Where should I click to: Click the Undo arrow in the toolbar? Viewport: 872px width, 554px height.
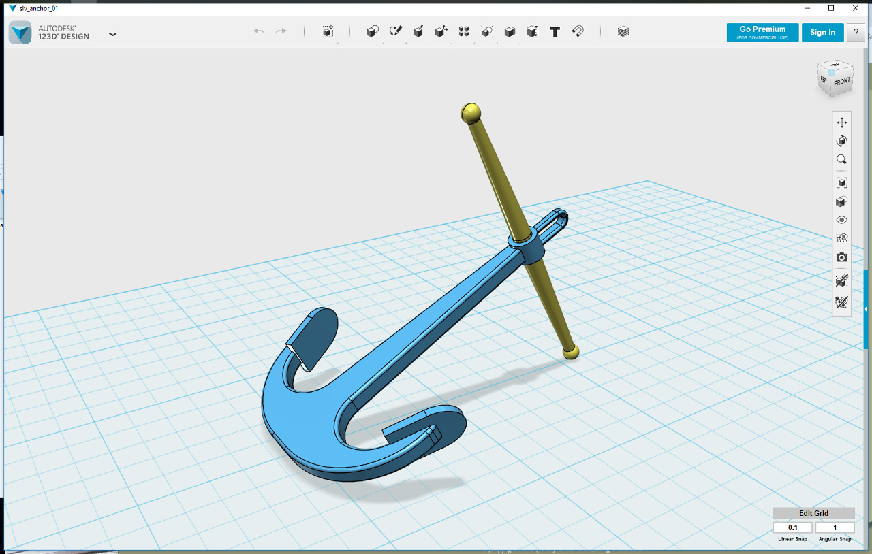[259, 31]
